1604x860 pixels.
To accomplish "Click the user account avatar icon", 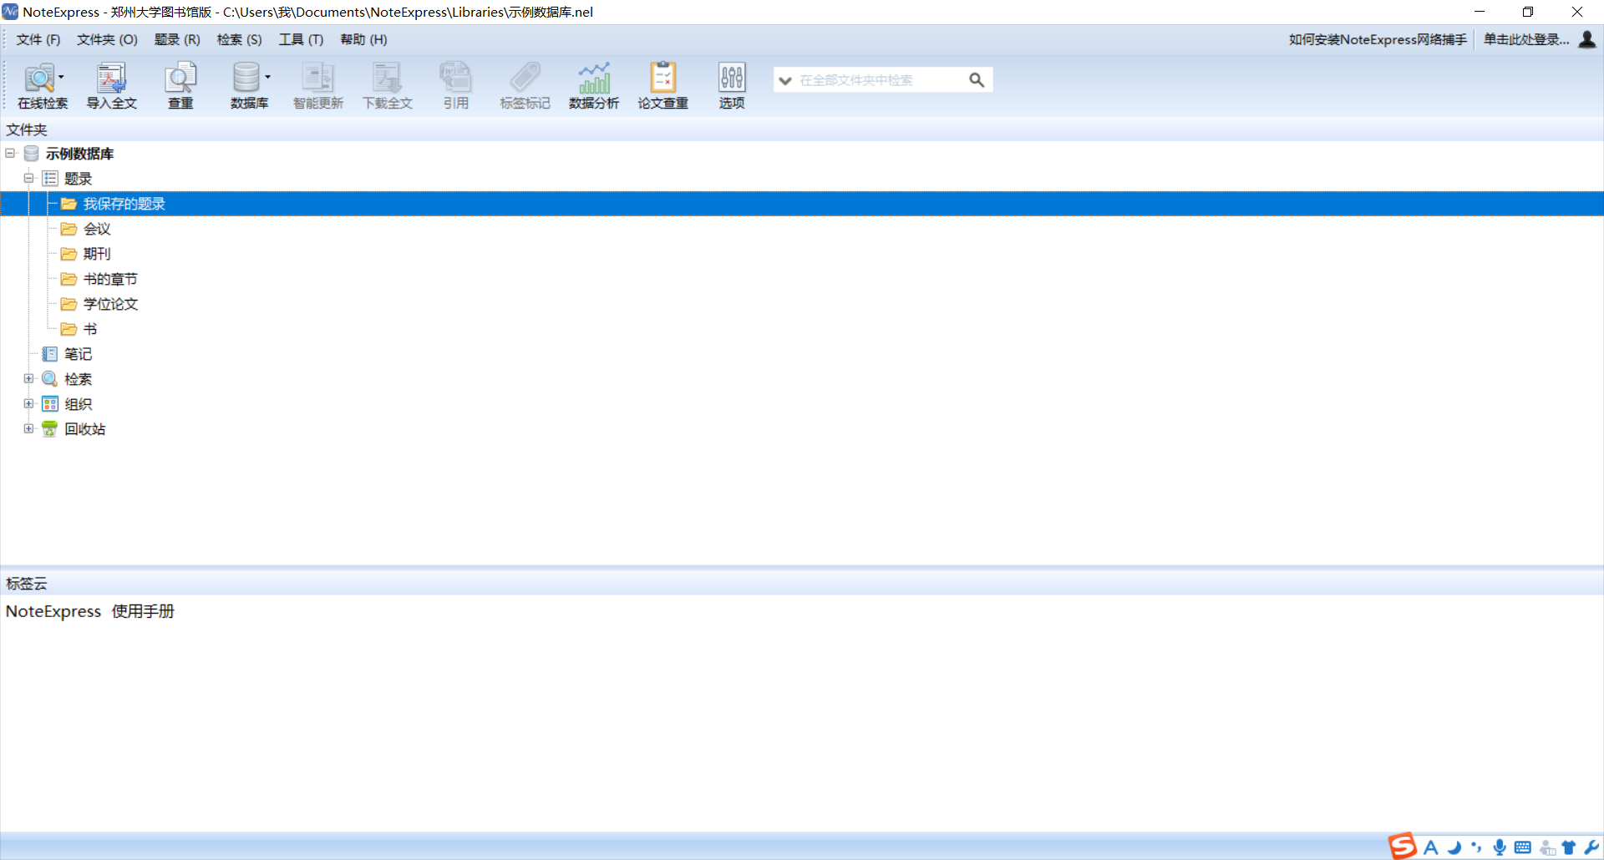I will pyautogui.click(x=1587, y=39).
